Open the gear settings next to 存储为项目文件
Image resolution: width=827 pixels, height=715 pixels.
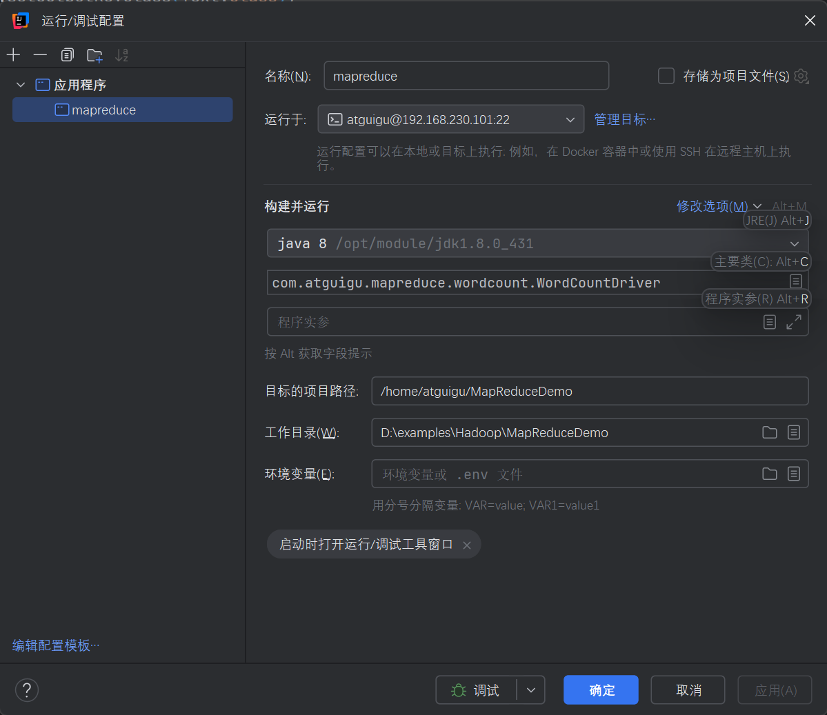(801, 76)
